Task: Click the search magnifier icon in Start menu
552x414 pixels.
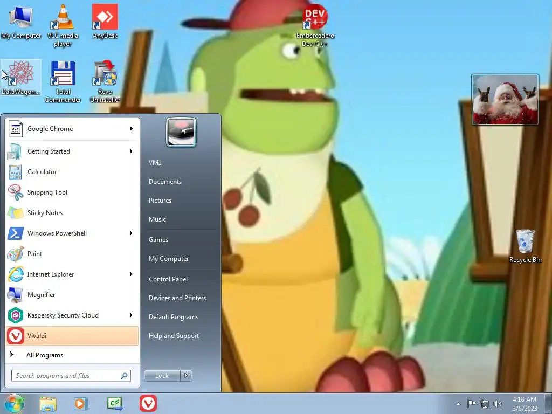Action: coord(125,376)
